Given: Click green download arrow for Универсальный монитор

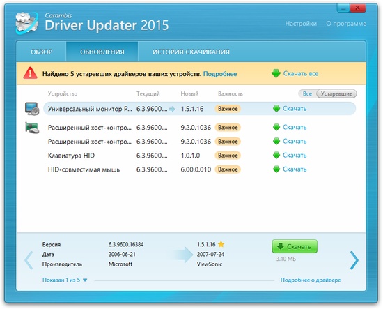Looking at the screenshot, I should 276,109.
